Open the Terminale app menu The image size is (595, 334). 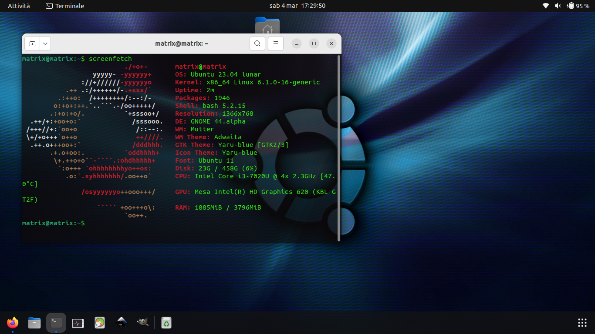(x=65, y=6)
